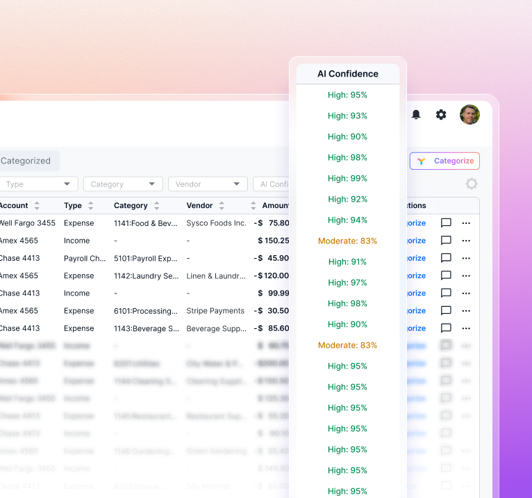Sort by the Vendor column header
The image size is (532, 498).
click(x=222, y=206)
